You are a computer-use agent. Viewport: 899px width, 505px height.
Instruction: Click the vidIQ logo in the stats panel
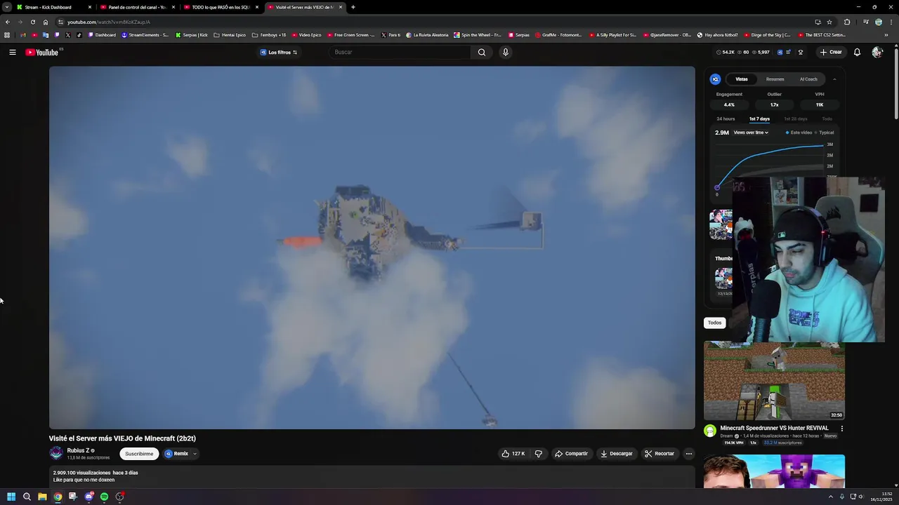point(715,79)
